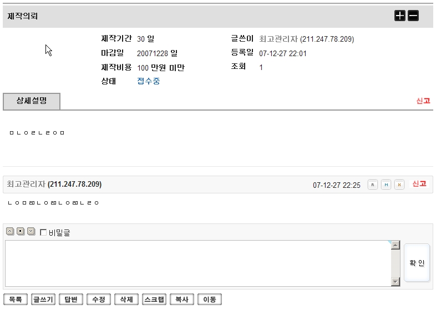436x309 pixels.
Task: Click the comment modify (M) icon
Action: click(386, 185)
